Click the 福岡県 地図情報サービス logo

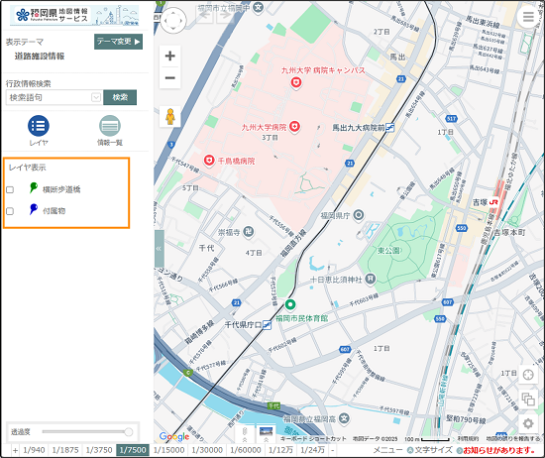click(x=74, y=15)
